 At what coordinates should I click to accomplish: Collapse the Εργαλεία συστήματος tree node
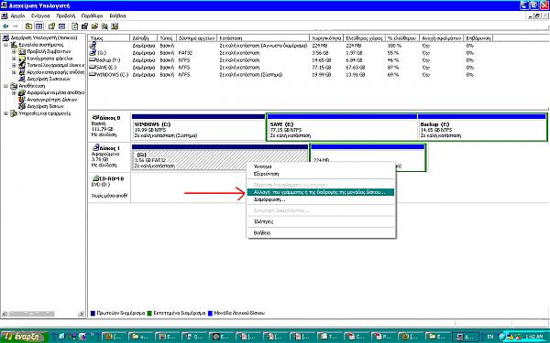(6, 45)
